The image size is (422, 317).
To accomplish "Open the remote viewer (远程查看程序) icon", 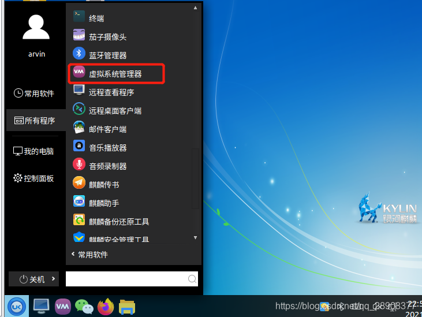I will [x=79, y=90].
